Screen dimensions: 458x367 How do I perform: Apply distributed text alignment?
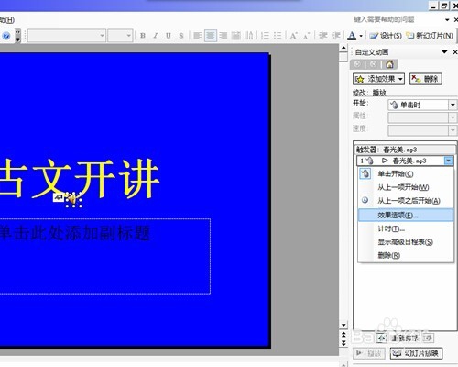tap(235, 36)
